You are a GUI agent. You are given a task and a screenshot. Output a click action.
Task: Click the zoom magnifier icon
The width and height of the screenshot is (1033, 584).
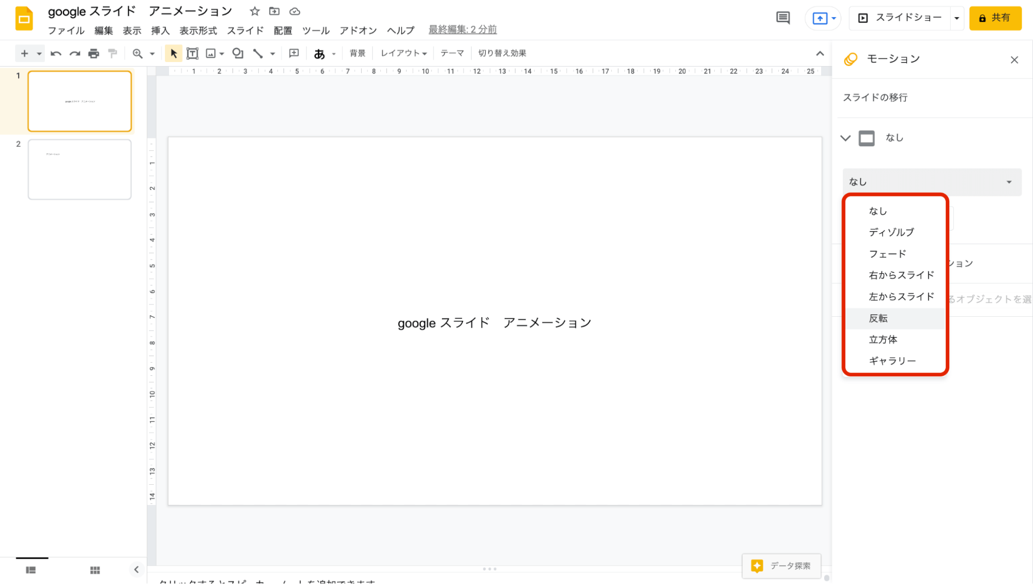[x=137, y=53]
